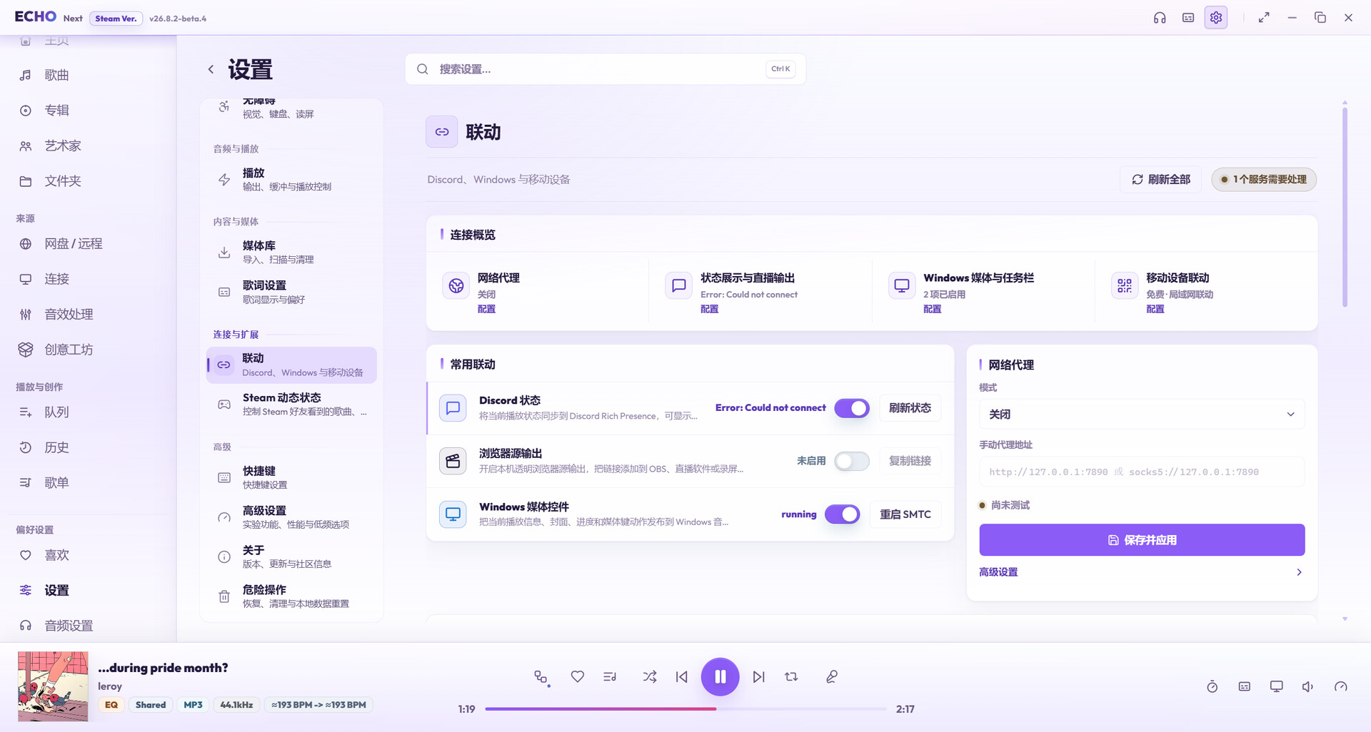
Task: Disable the Discord 状态 toggle
Action: point(852,408)
